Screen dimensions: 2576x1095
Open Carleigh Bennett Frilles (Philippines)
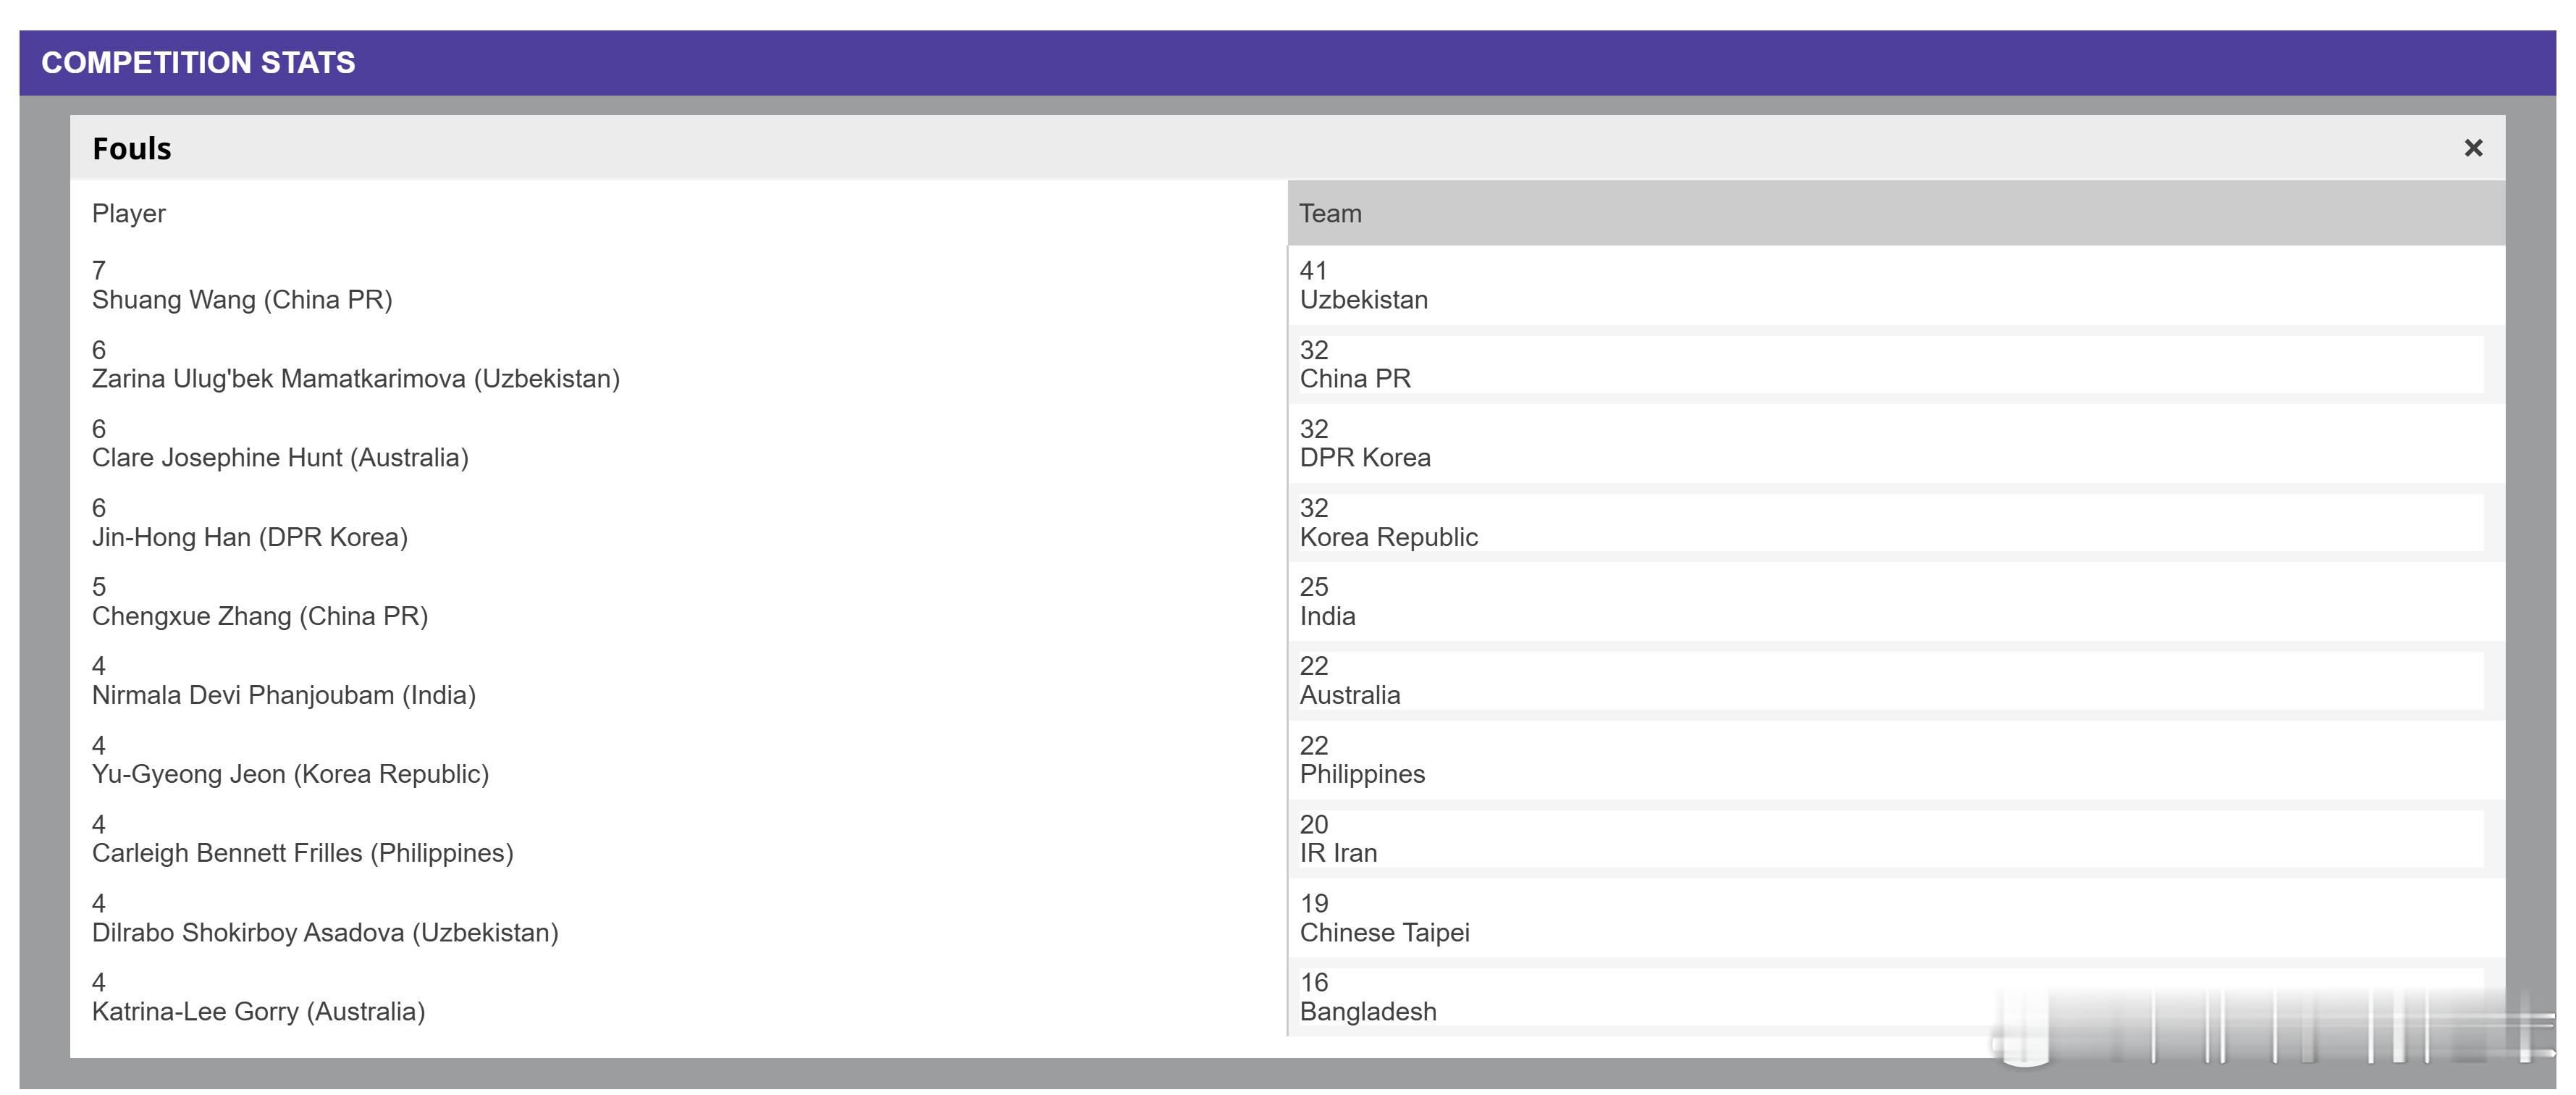pos(302,853)
